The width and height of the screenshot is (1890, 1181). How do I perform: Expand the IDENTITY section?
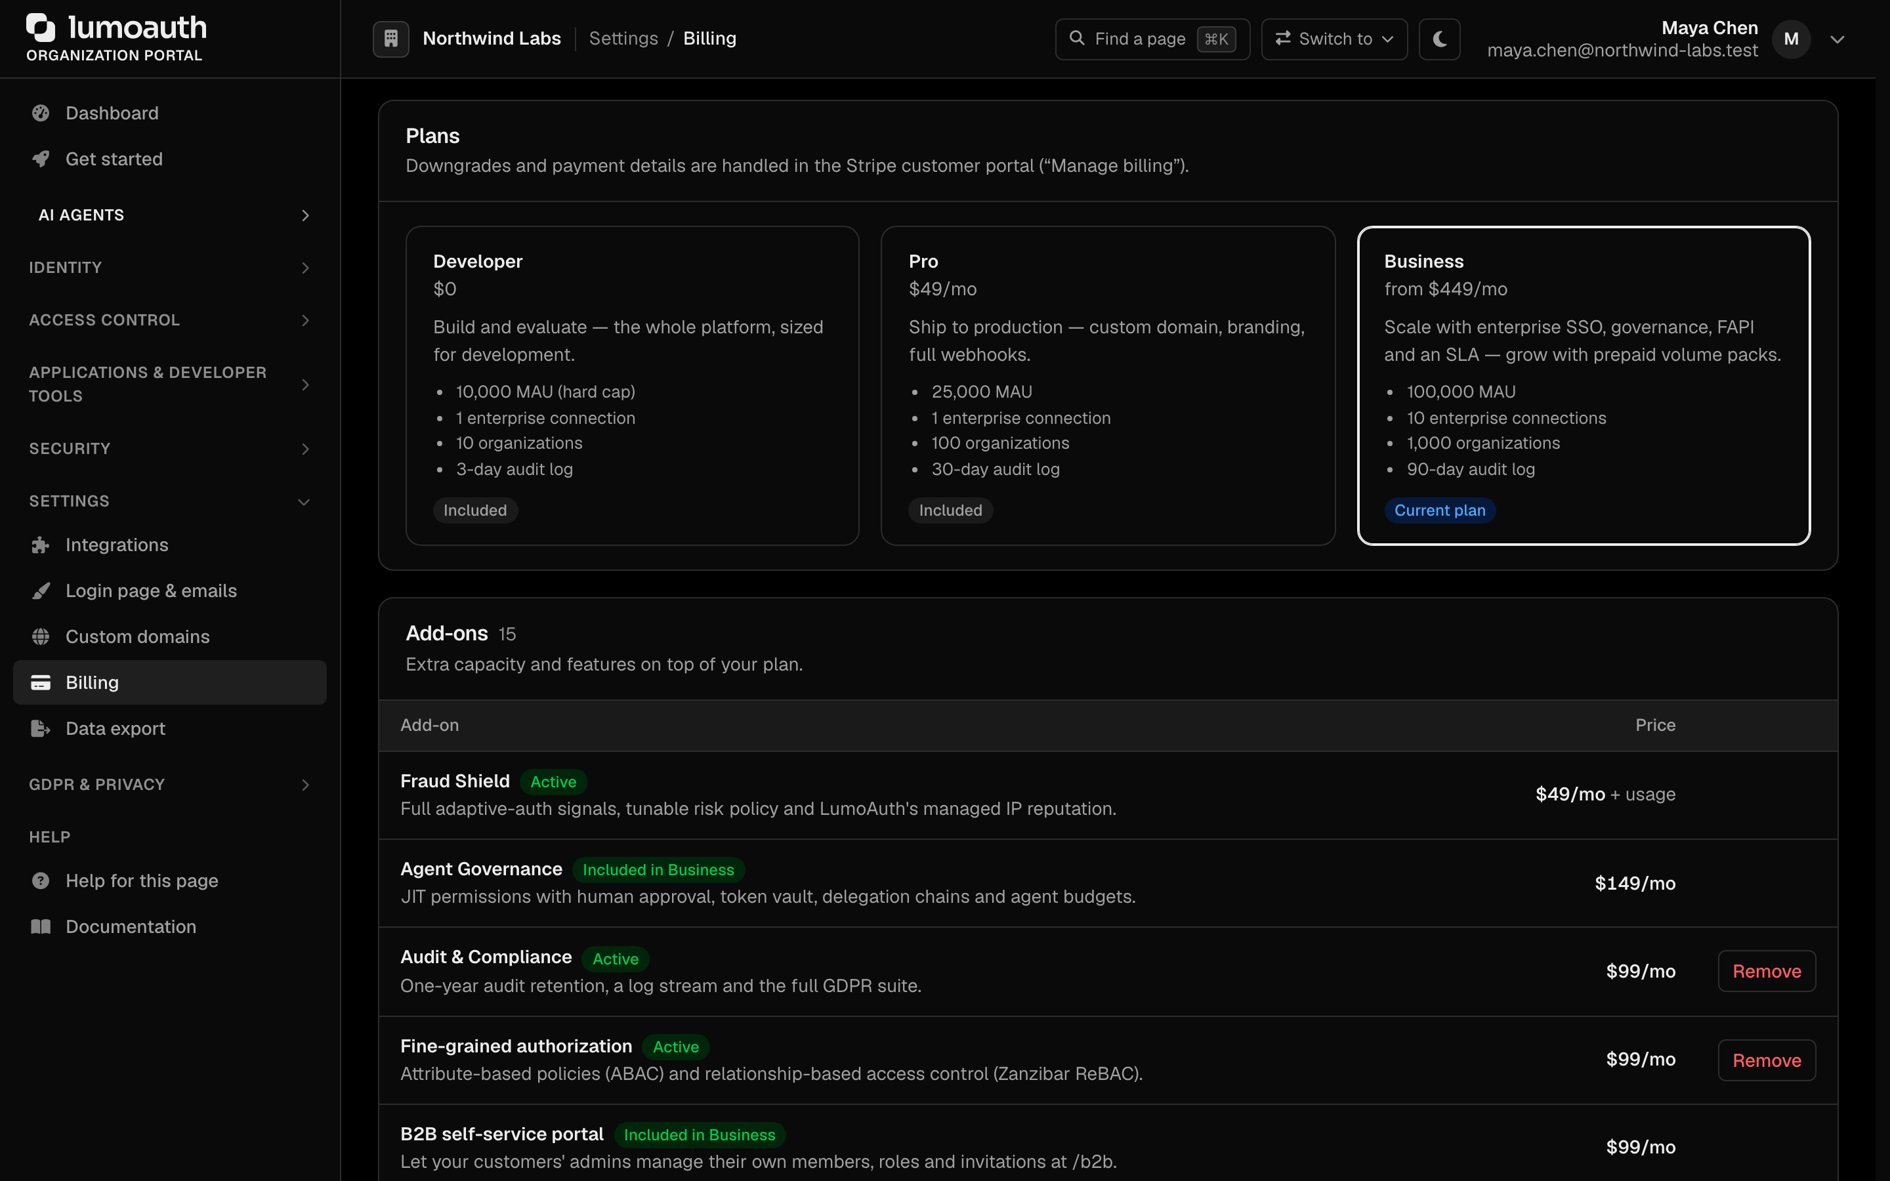click(169, 268)
